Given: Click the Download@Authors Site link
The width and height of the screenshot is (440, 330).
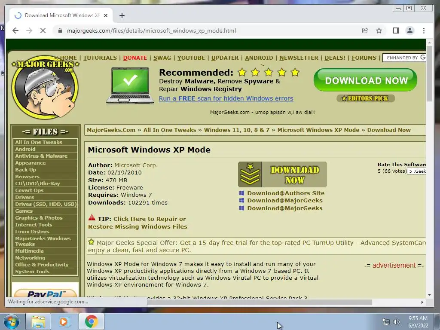Looking at the screenshot, I should (286, 193).
